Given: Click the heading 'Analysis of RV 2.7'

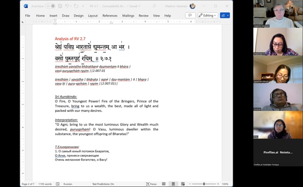Looking at the screenshot, I should (x=70, y=39).
